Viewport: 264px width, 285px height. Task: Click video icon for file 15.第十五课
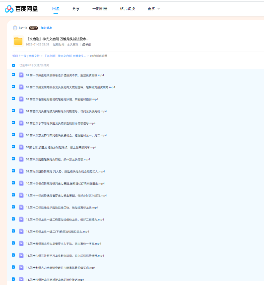coord(21,243)
